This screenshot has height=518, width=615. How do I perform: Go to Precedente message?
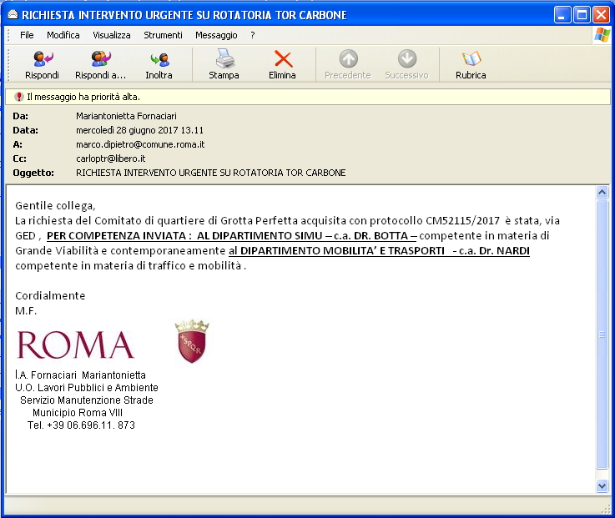[348, 65]
